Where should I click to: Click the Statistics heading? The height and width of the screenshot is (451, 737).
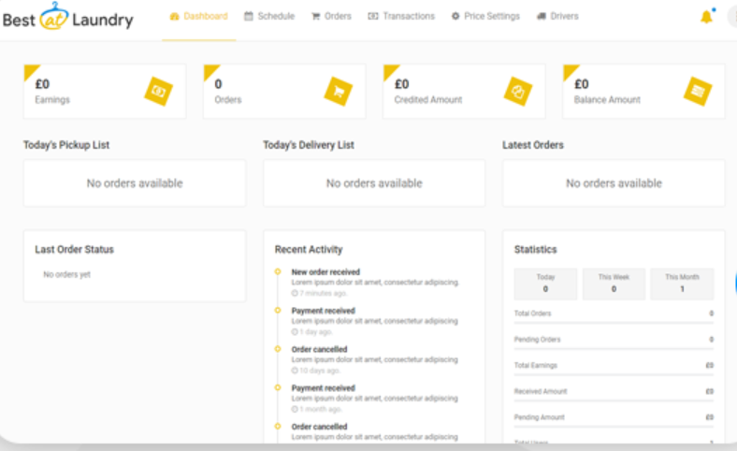(x=535, y=249)
